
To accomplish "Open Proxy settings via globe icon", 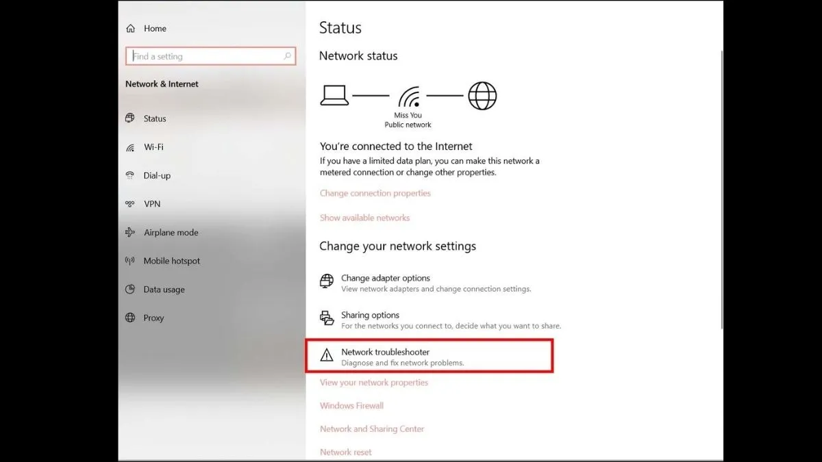I will [131, 318].
